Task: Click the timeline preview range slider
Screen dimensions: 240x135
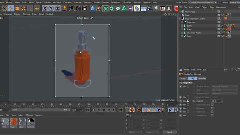Action: tap(41, 110)
